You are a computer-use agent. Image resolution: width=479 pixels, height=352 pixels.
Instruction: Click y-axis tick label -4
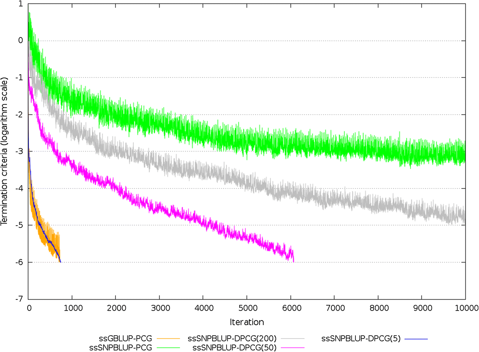(x=19, y=188)
